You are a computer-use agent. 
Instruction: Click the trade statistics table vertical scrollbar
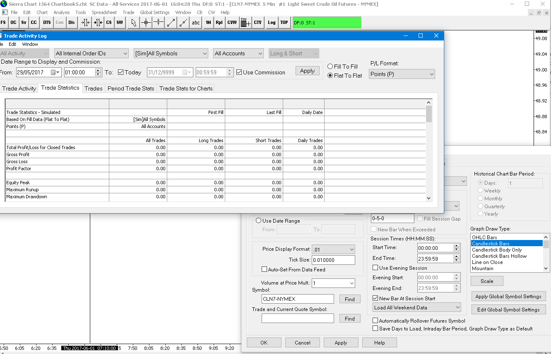tap(429, 114)
